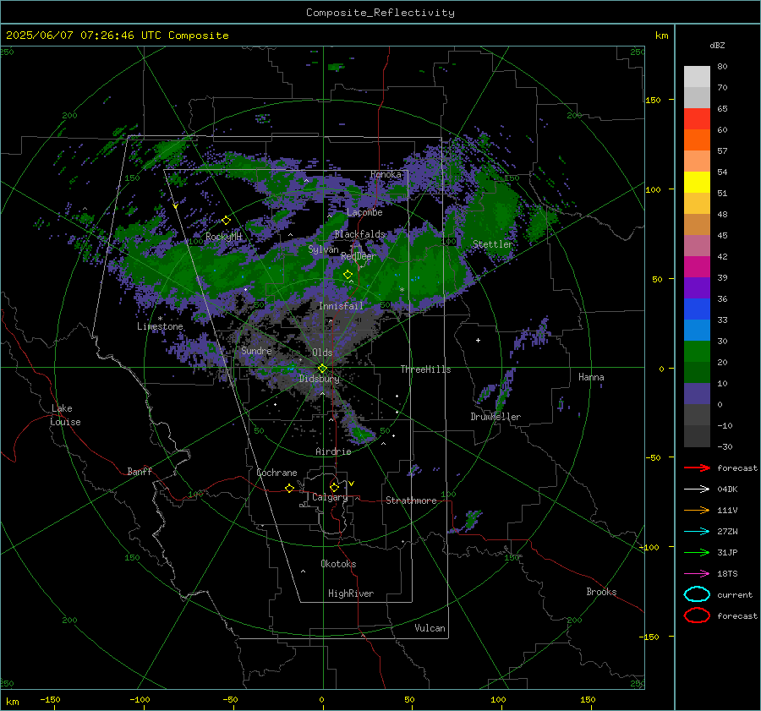Click the cyan 27ZW arrow icon
This screenshot has width=761, height=711.
tap(697, 532)
